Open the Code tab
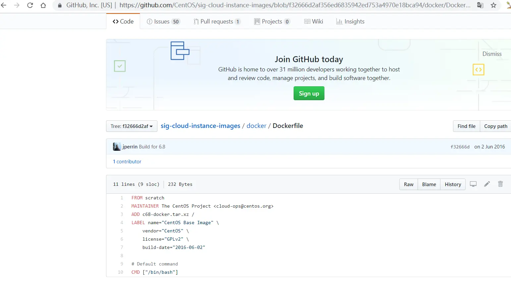Screen dimensions: 511x282 (x=123, y=21)
